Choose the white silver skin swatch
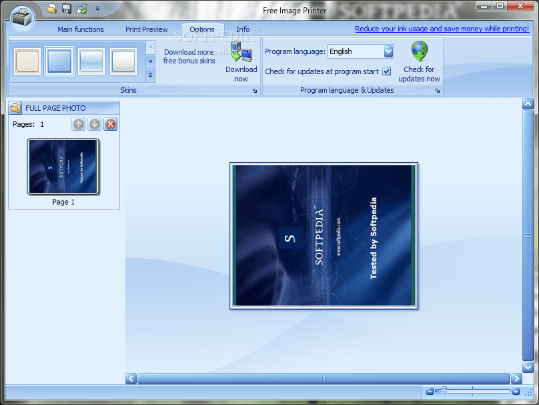Image resolution: width=539 pixels, height=405 pixels. (x=123, y=61)
